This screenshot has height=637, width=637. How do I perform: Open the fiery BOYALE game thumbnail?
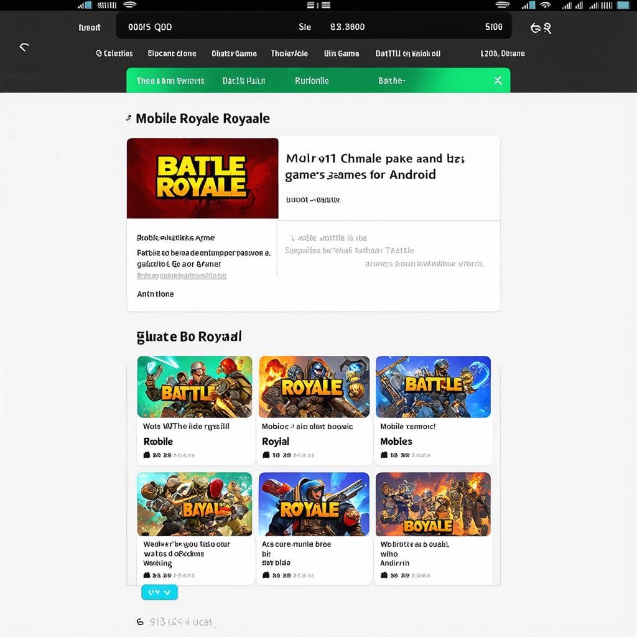click(x=433, y=504)
